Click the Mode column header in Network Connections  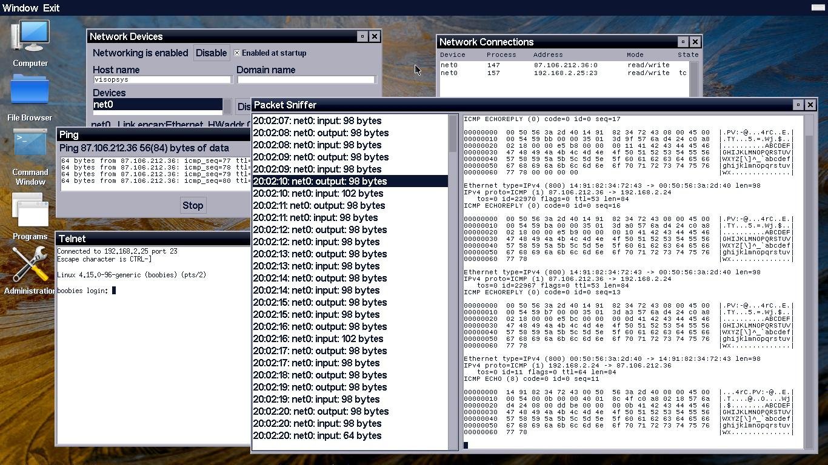pos(635,54)
